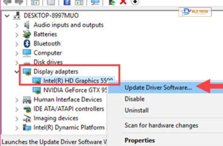Expand Intel(R) Dynamic Platform node
Screen dimensions: 223x146
click(17, 128)
